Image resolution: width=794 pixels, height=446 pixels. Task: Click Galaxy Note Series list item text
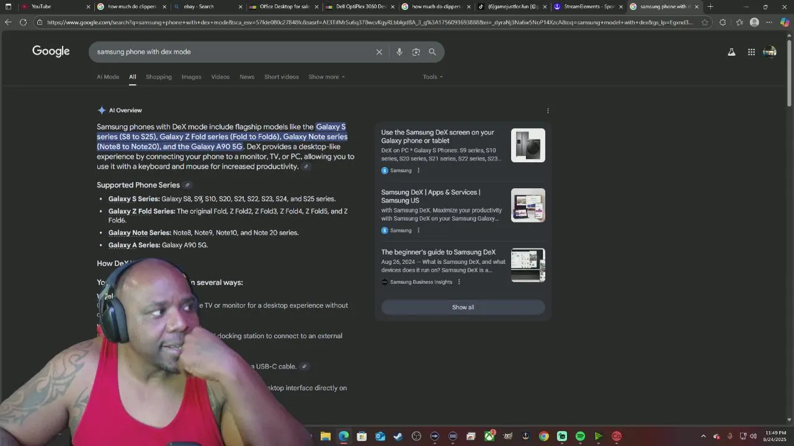coord(203,233)
